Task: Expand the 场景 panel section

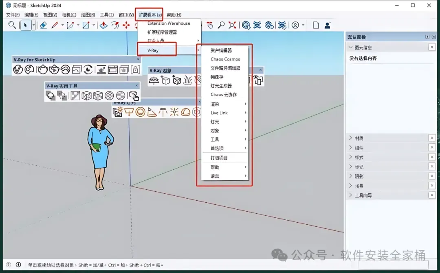Action: point(350,185)
